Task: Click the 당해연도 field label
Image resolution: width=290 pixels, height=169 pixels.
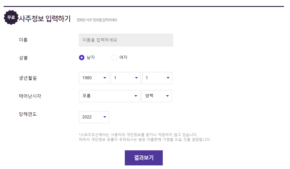Action: (x=28, y=114)
